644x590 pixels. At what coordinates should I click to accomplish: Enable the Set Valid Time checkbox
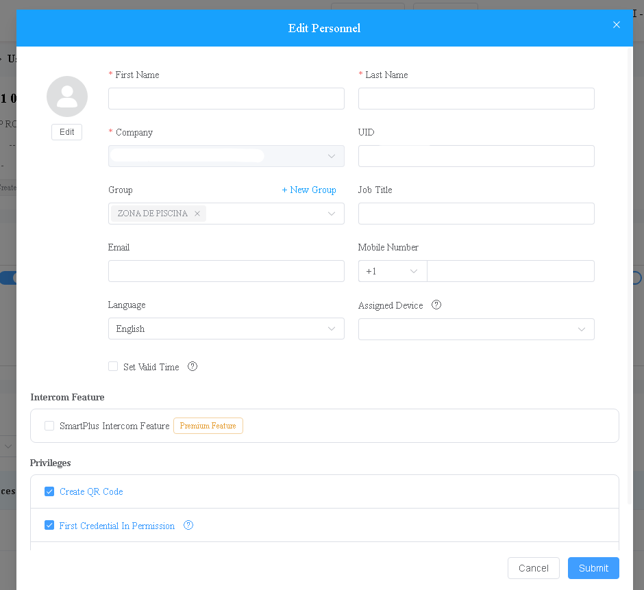coord(113,367)
